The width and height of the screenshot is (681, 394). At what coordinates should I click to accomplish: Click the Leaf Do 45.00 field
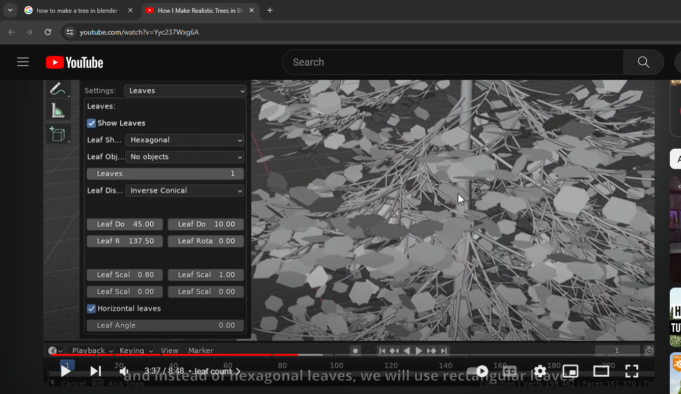(125, 224)
